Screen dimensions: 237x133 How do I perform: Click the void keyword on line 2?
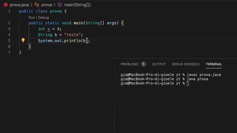(66, 23)
